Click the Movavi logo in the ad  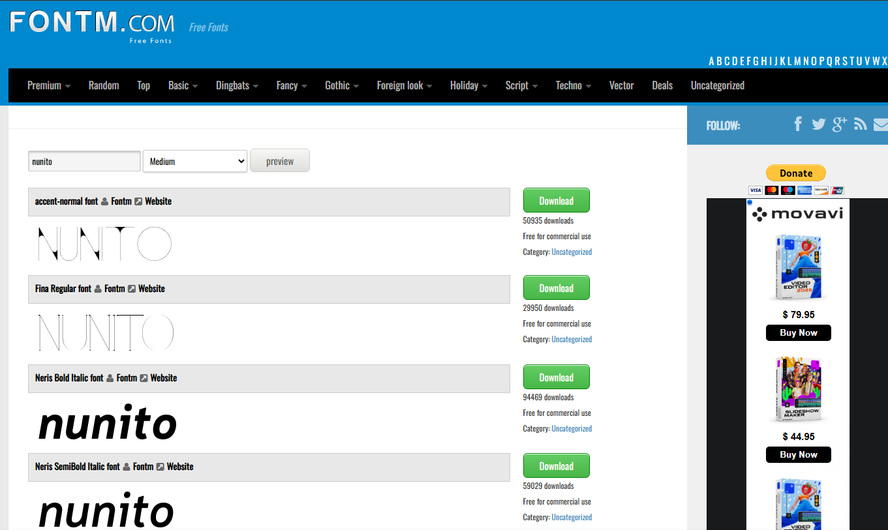click(797, 214)
